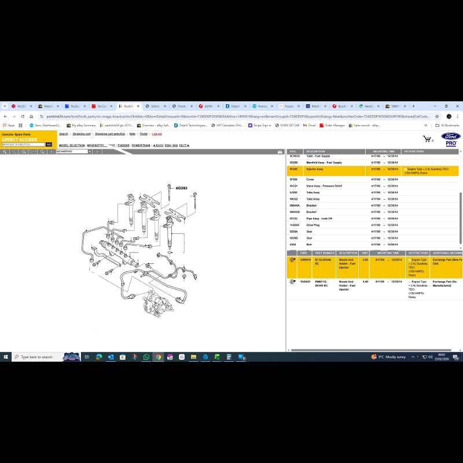Image resolution: width=463 pixels, height=463 pixels.
Task: Expand the hidden bookmarks overflow chevron
Action: (x=425, y=126)
